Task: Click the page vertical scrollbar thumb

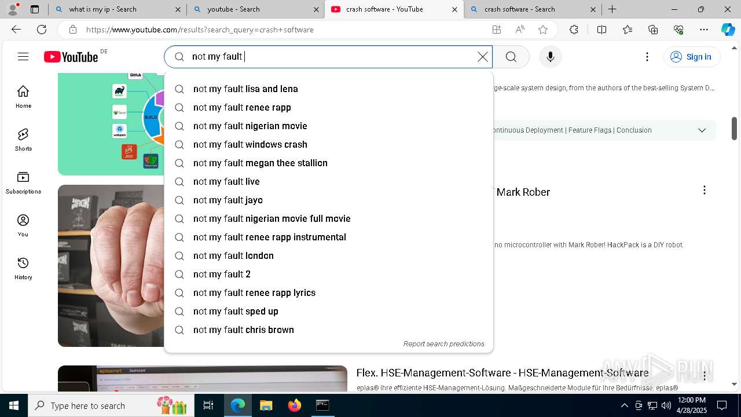Action: coord(734,128)
